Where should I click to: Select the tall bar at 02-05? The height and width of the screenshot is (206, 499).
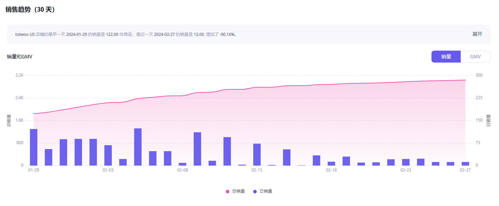click(x=138, y=147)
